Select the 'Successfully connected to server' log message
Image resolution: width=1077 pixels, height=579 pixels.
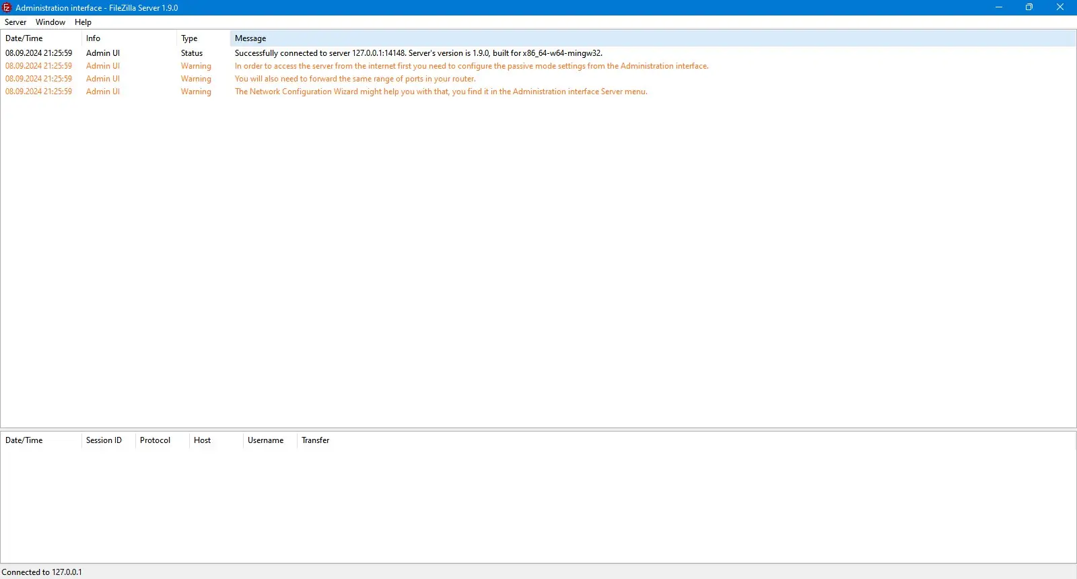[418, 53]
